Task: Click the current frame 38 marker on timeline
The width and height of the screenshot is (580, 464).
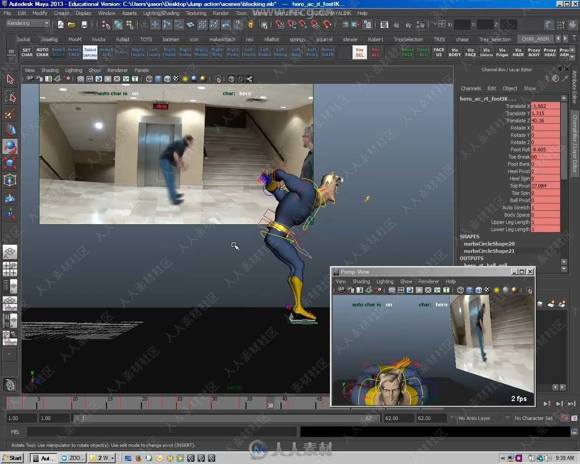Action: (x=270, y=403)
